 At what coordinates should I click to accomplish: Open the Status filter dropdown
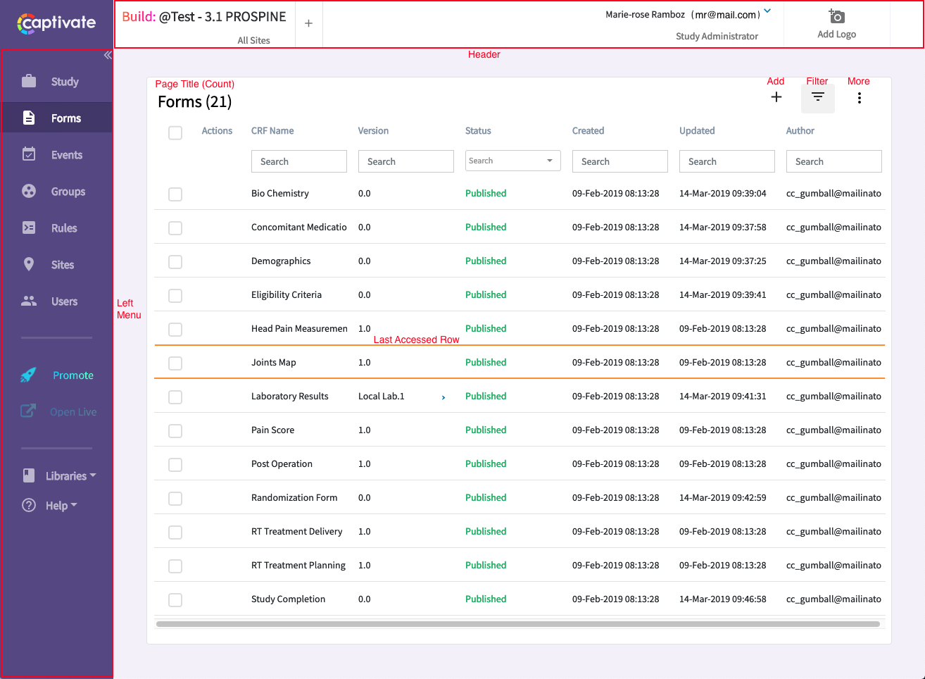(x=512, y=161)
